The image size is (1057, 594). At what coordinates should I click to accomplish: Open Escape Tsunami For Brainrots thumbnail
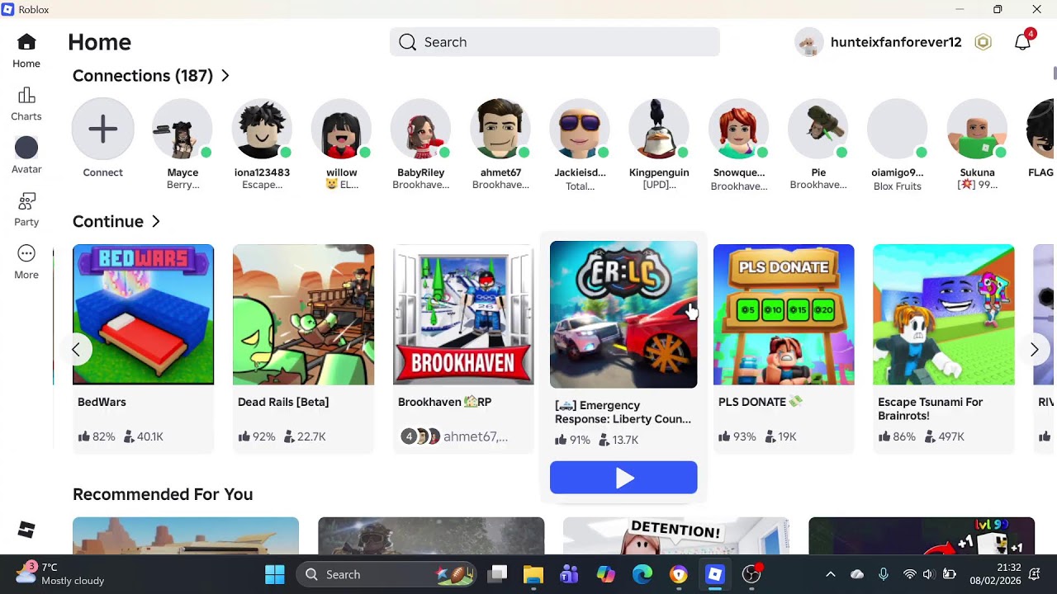[944, 314]
